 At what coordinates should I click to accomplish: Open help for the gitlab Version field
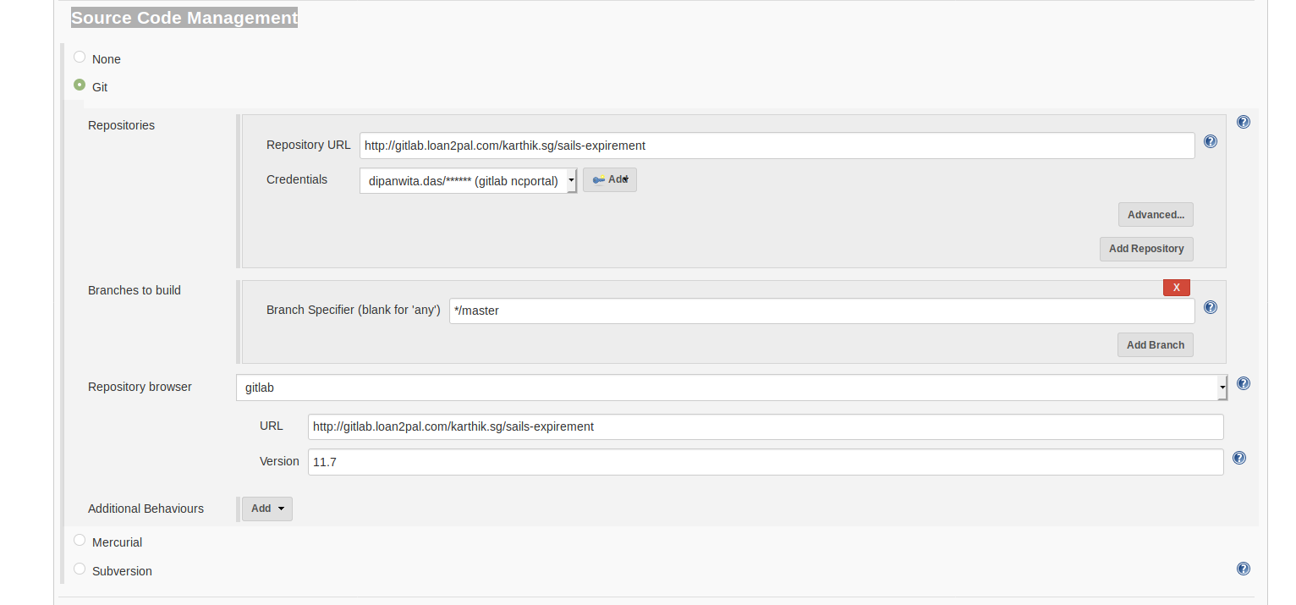pyautogui.click(x=1238, y=458)
